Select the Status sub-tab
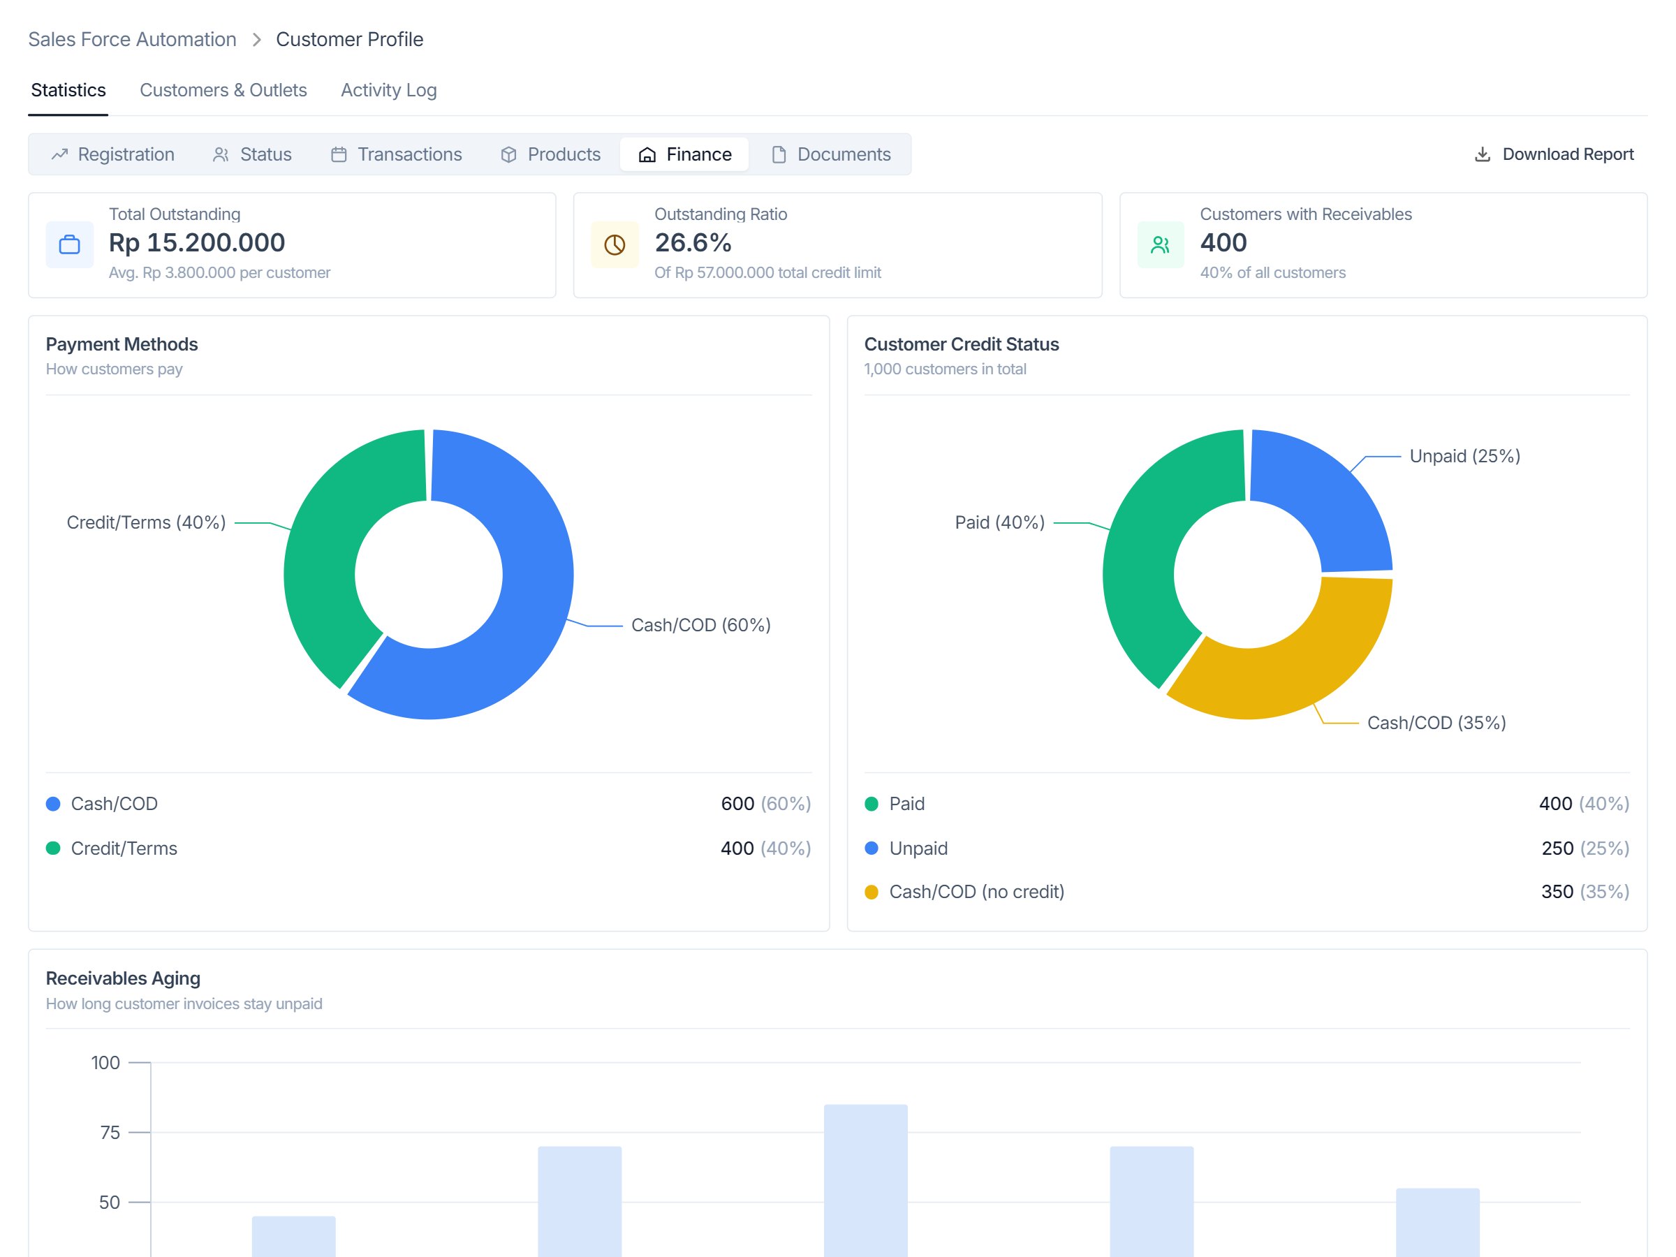 point(252,154)
